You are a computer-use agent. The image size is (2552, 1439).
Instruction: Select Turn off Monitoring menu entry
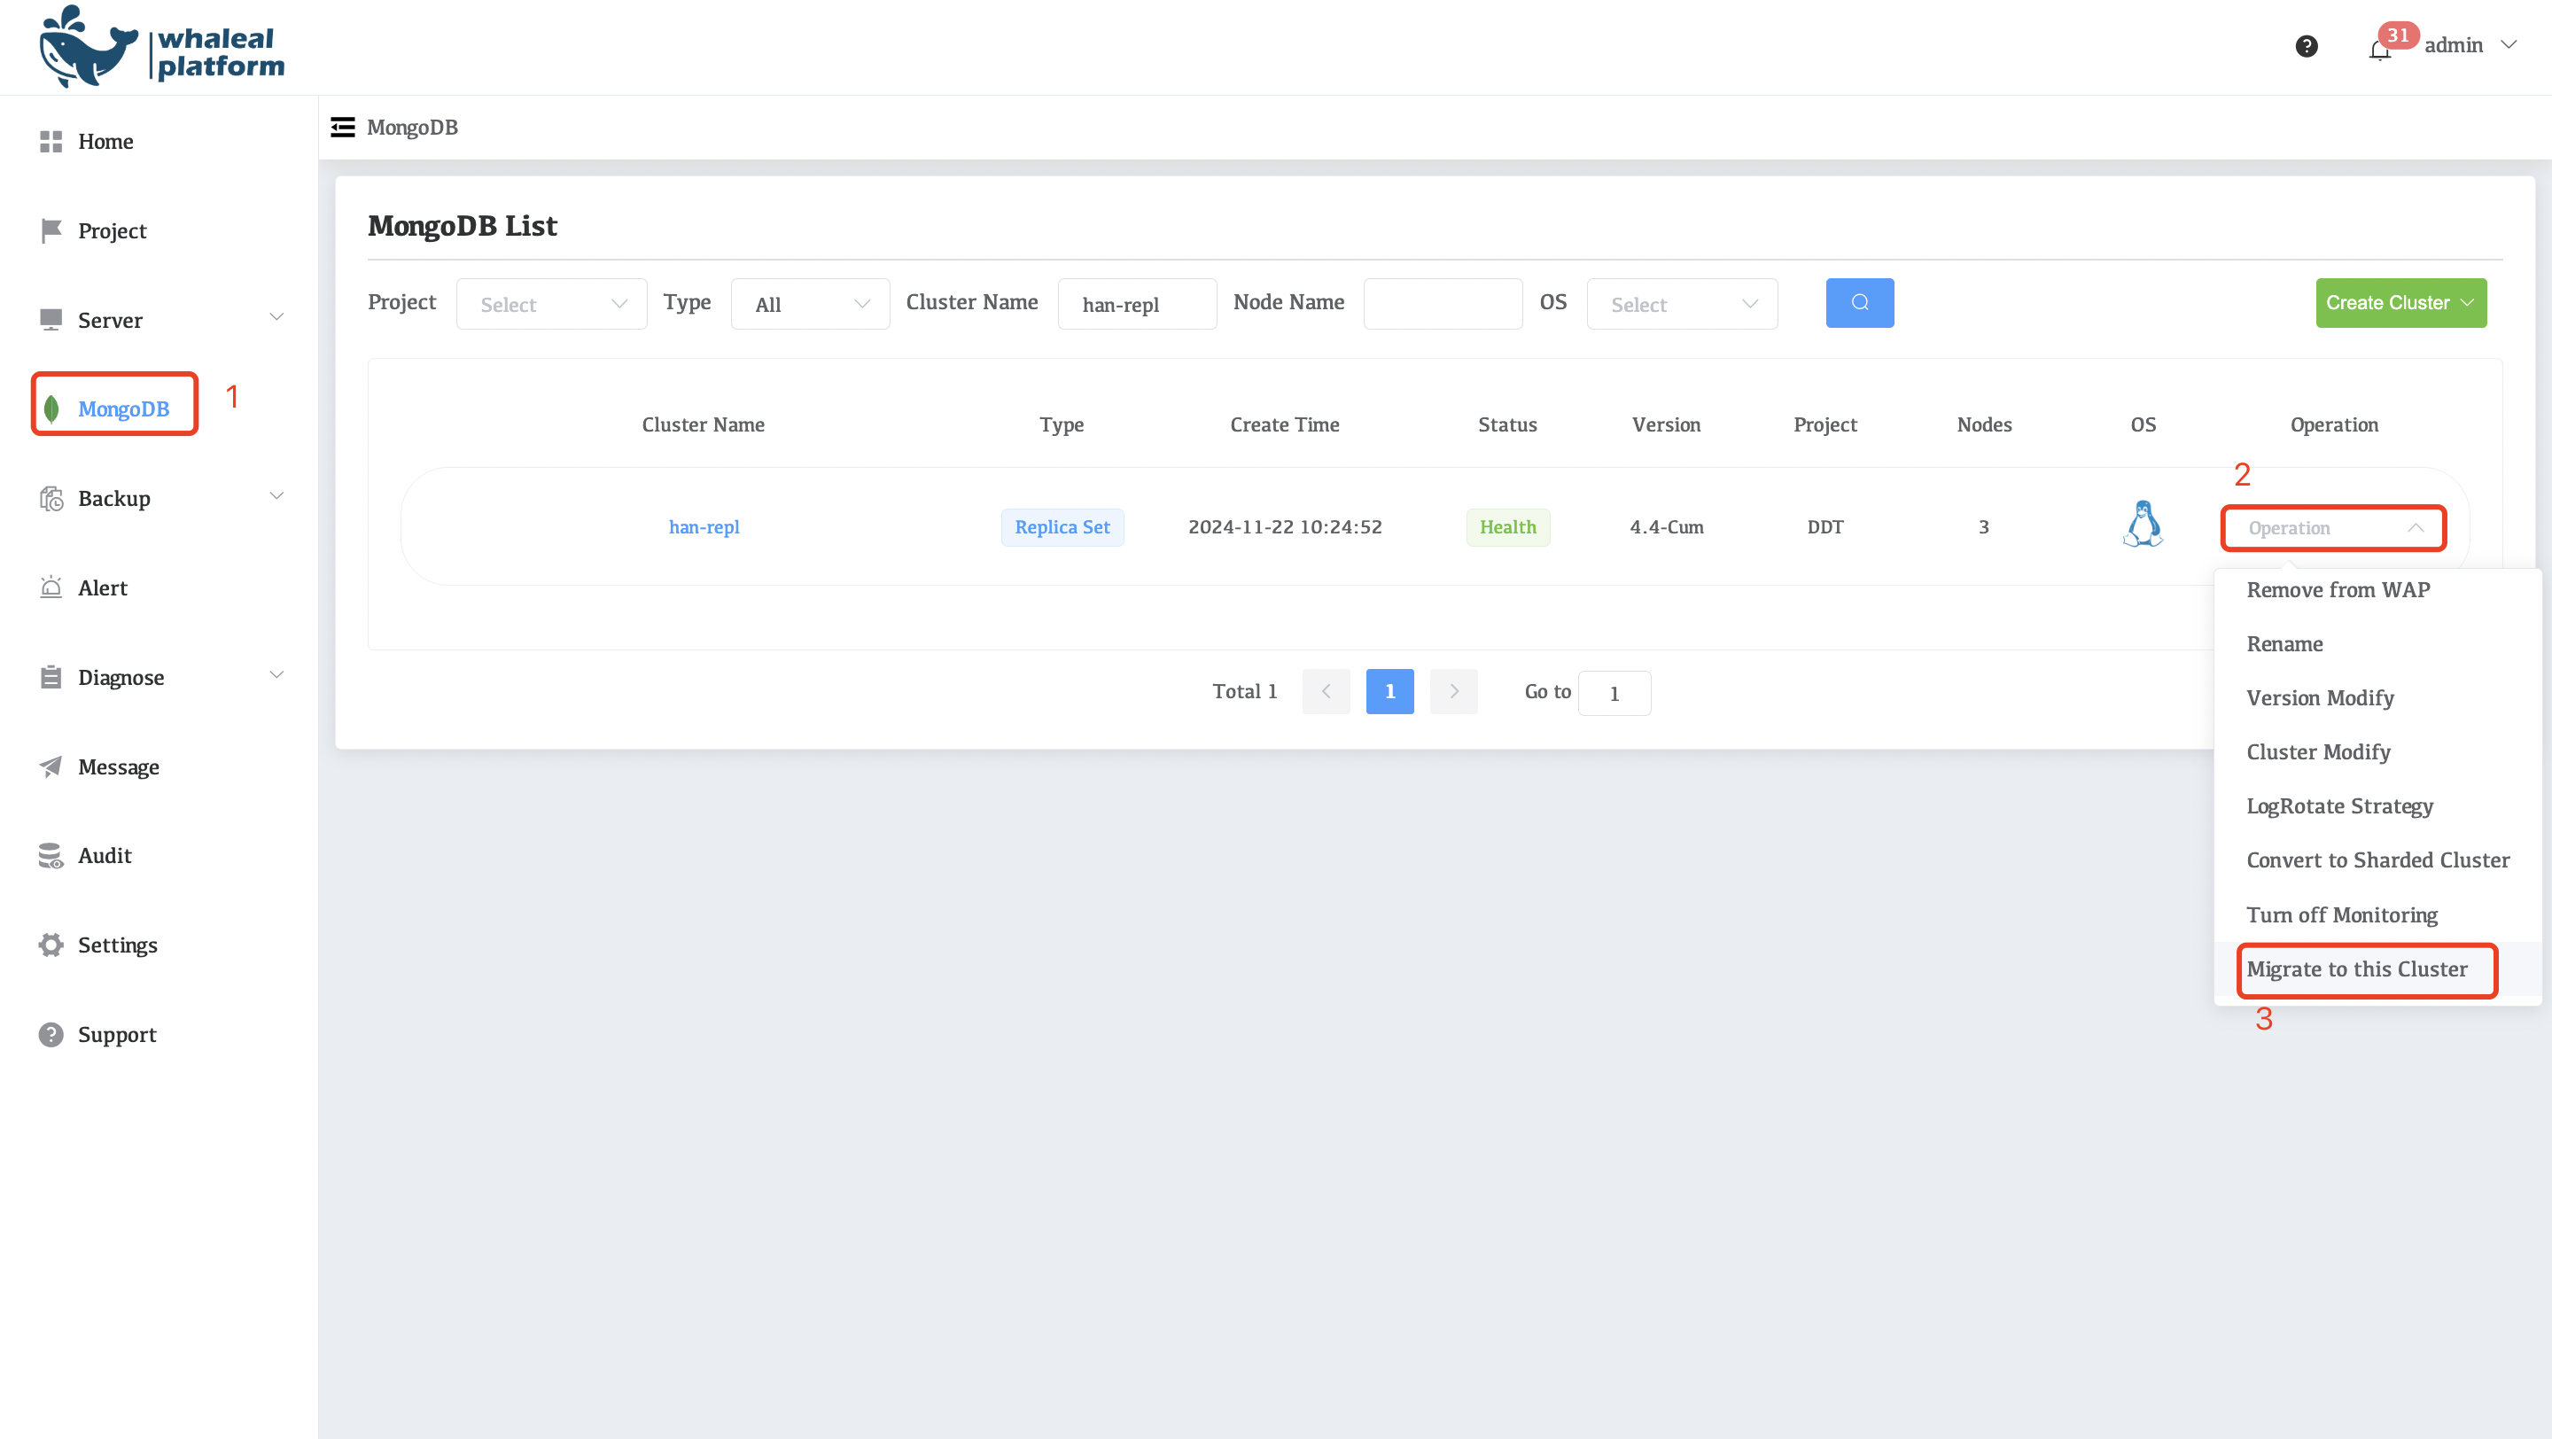(x=2341, y=915)
